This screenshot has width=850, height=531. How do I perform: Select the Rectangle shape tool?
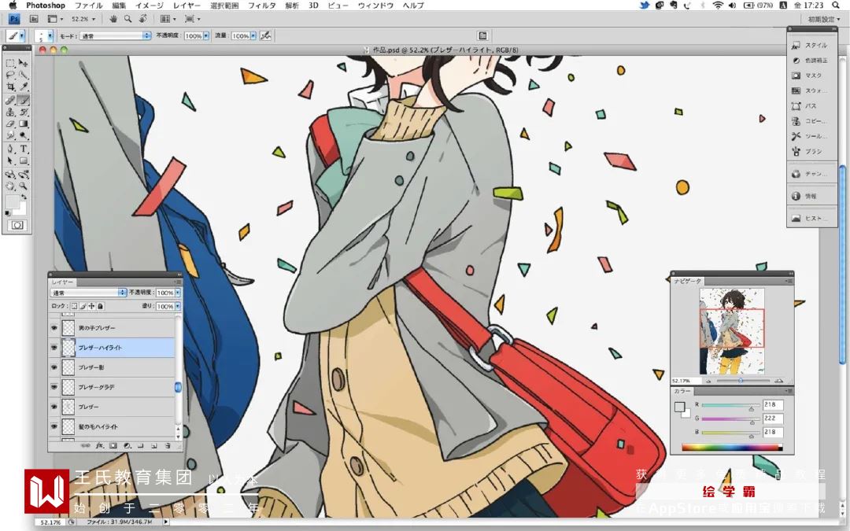[x=24, y=161]
